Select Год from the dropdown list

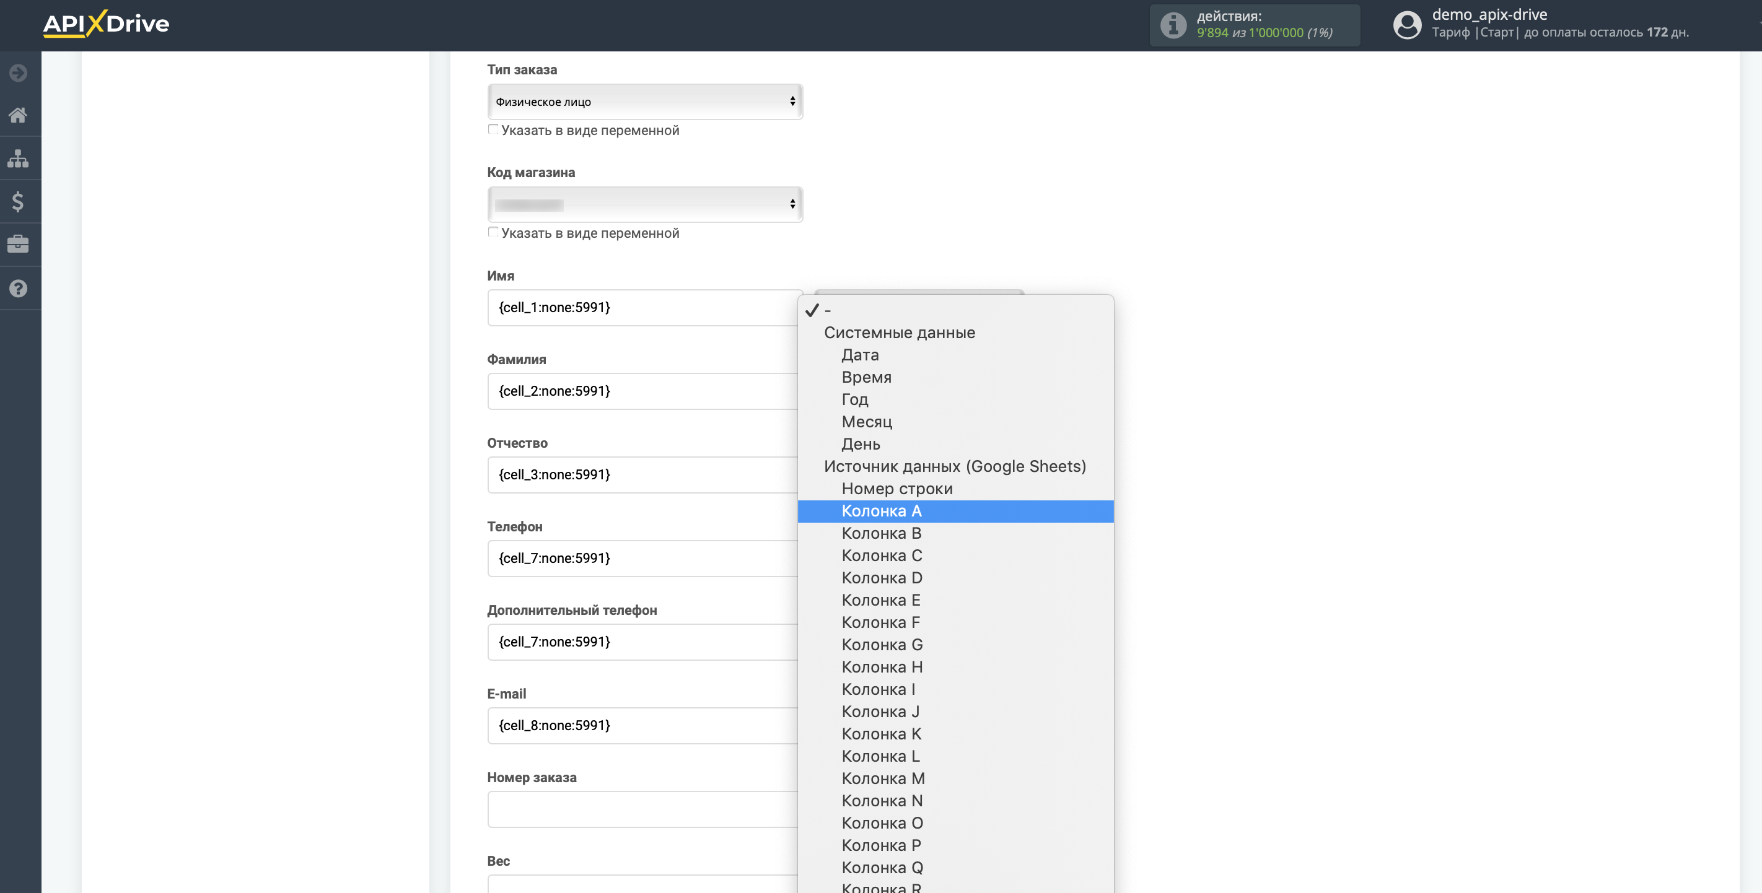[x=955, y=399]
